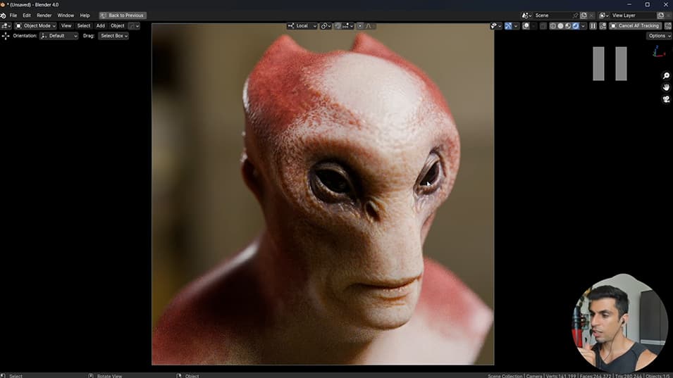
Task: Open the transform pivot point dropdown
Action: pyautogui.click(x=326, y=26)
